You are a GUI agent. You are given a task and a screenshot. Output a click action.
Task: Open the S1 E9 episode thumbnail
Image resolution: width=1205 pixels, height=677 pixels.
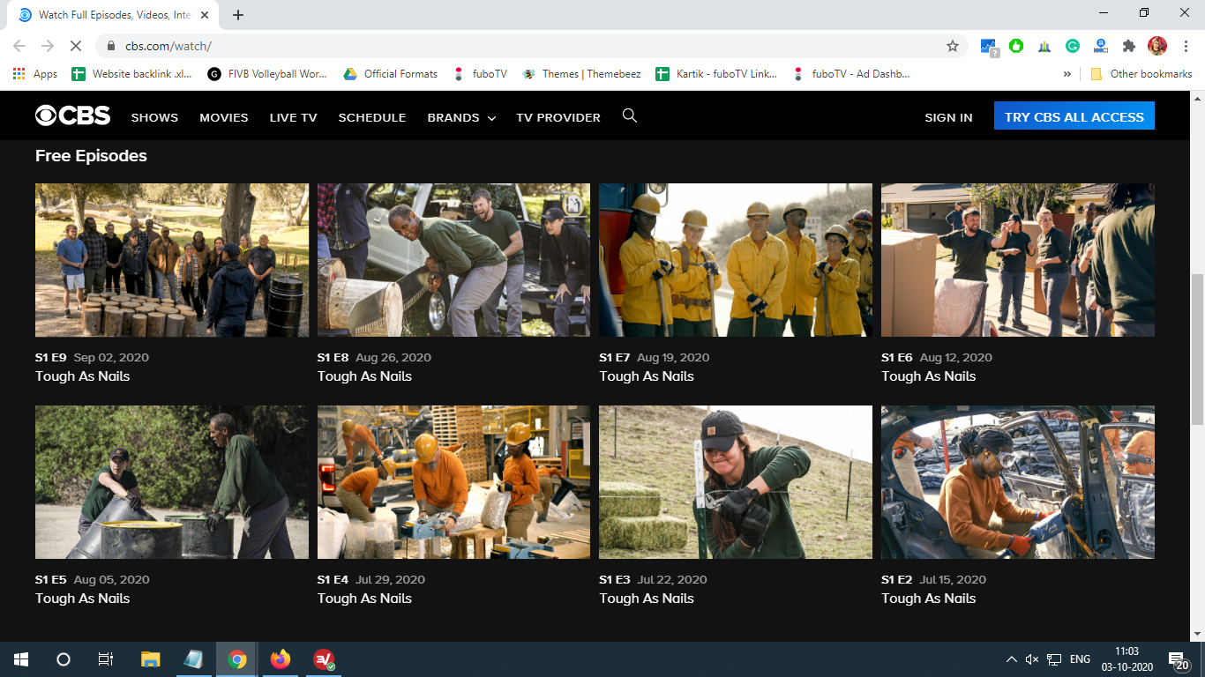(172, 260)
